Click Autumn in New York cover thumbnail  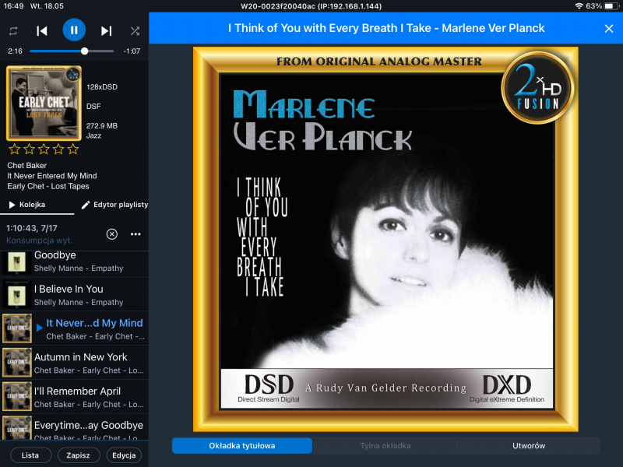point(16,363)
